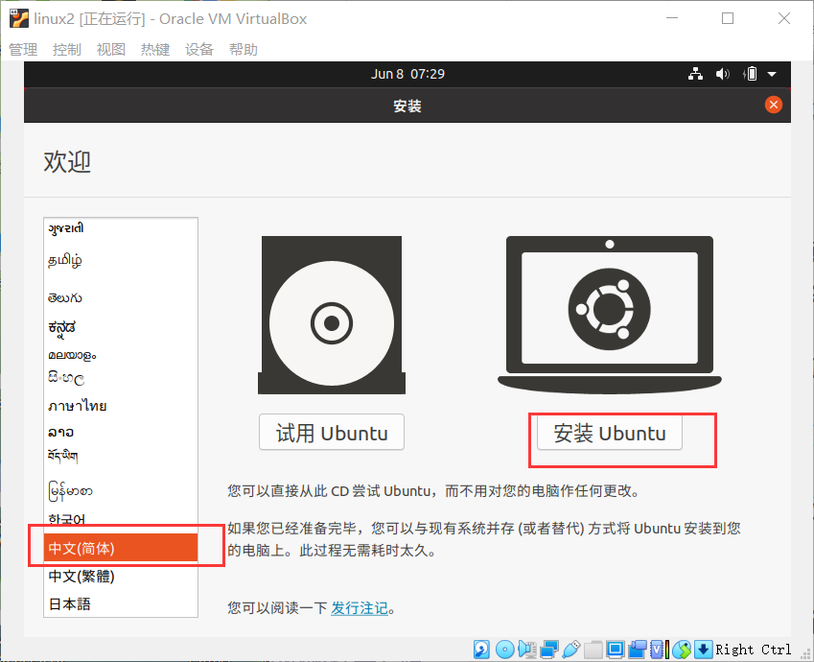Click the CPU virtualization chip icon

[x=659, y=650]
